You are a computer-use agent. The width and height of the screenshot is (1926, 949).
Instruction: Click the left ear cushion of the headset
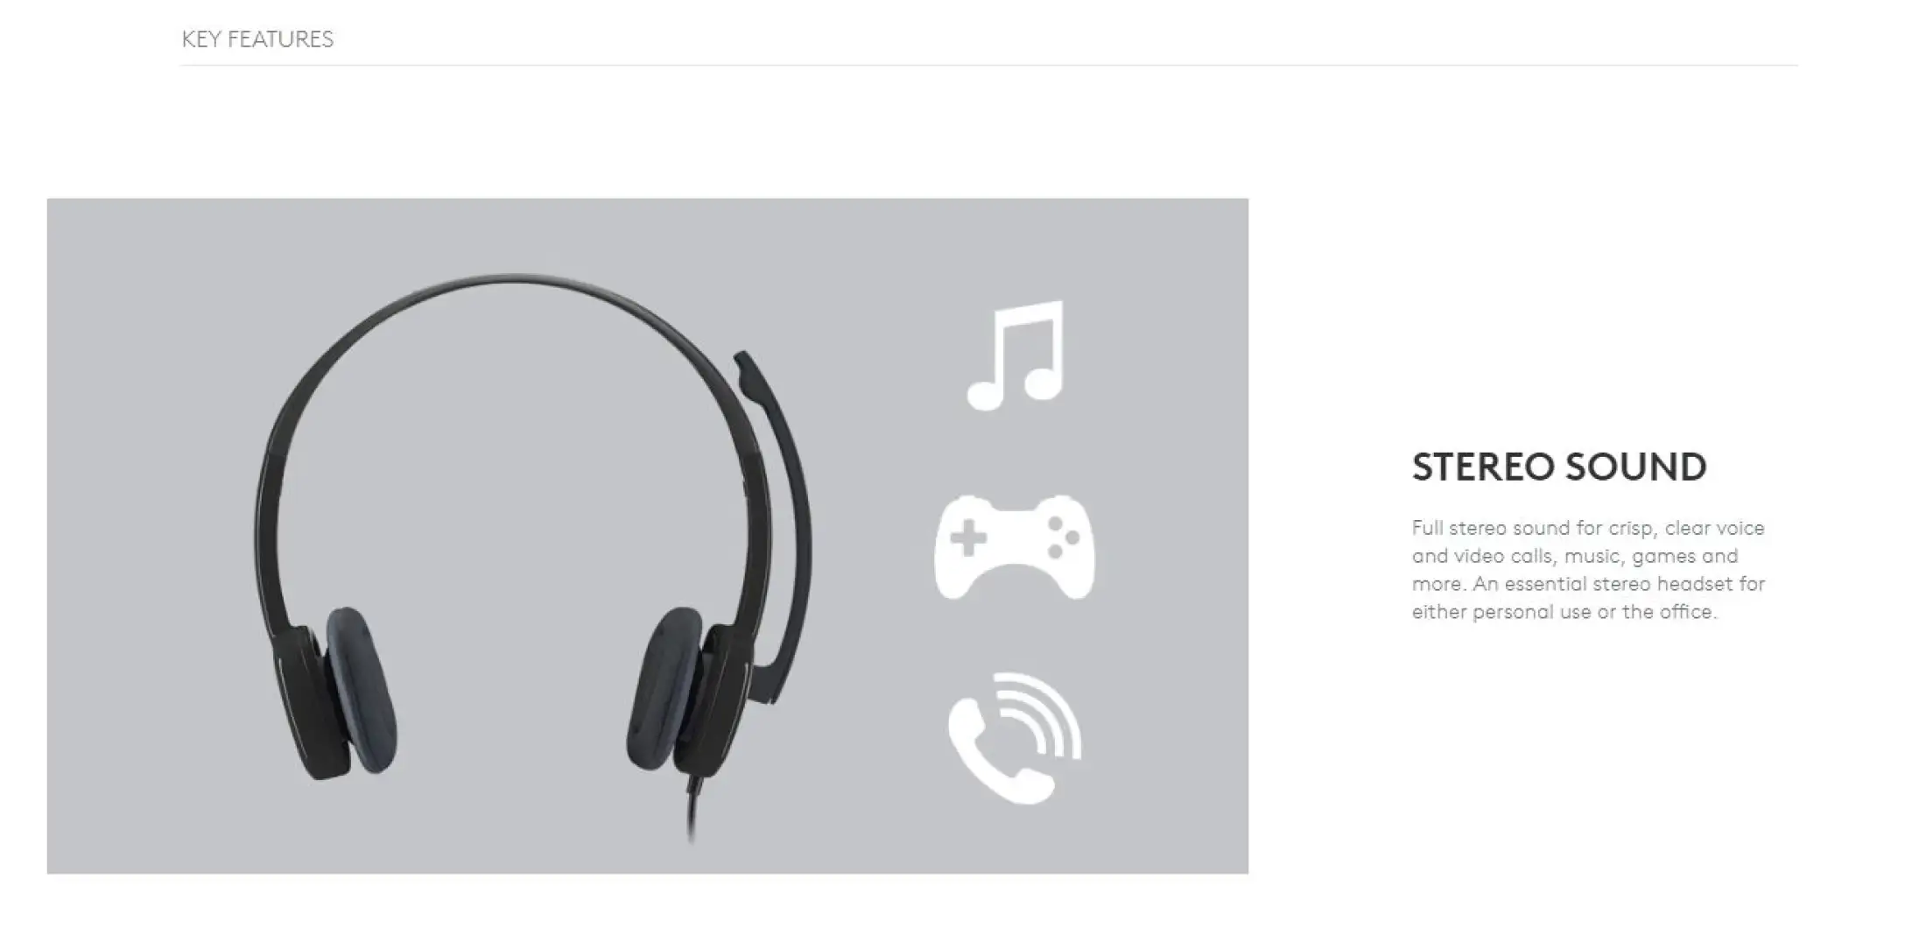[362, 691]
